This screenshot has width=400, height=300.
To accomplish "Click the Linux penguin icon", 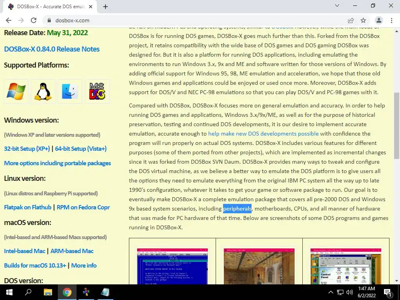I will tap(43, 91).
